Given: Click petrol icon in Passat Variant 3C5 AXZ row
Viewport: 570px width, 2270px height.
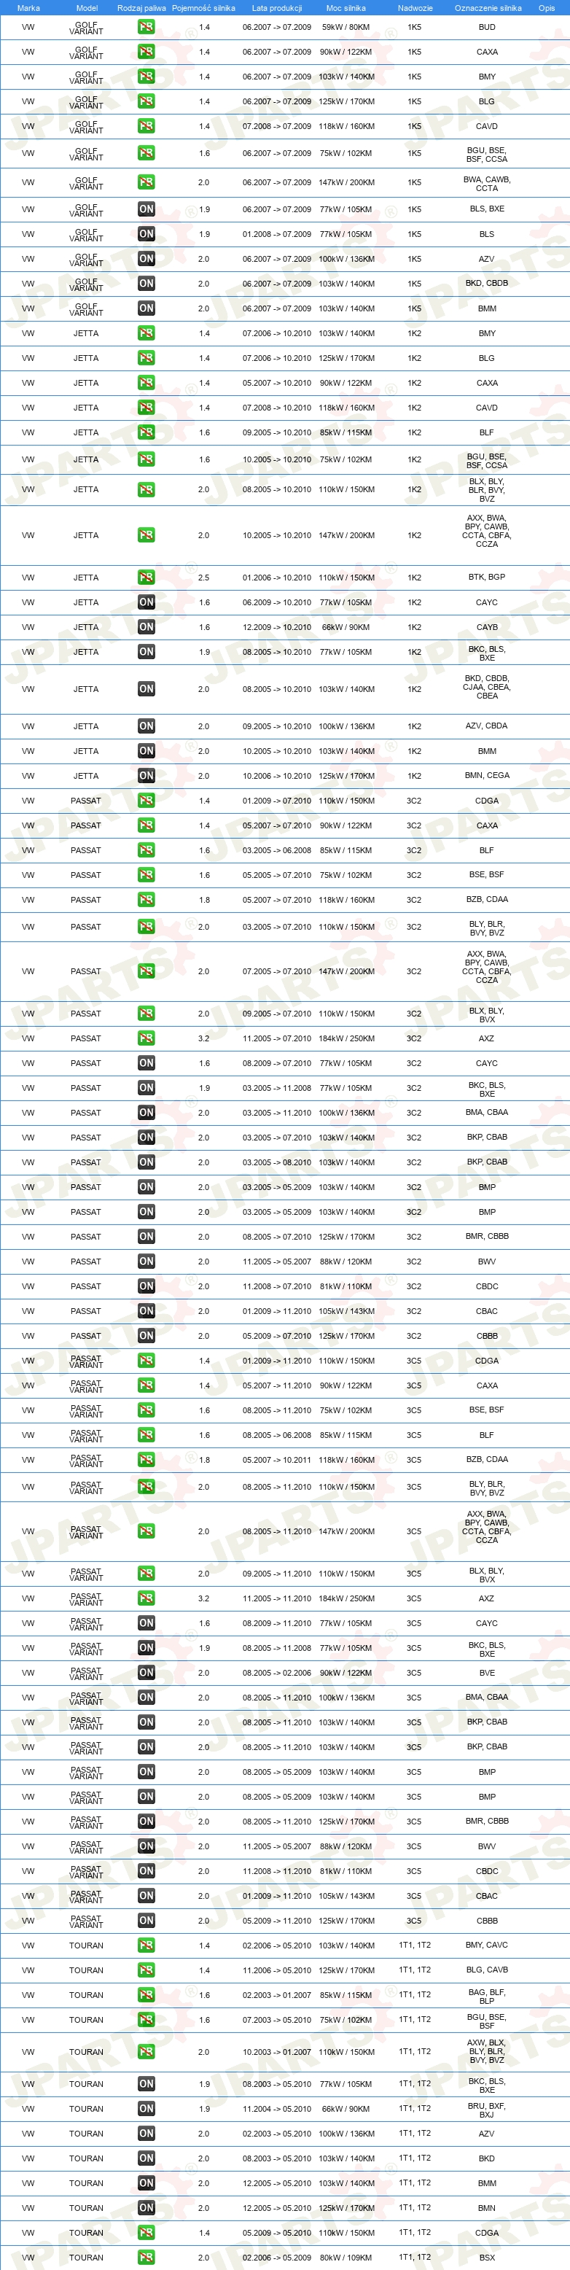Looking at the screenshot, I should click(147, 1598).
